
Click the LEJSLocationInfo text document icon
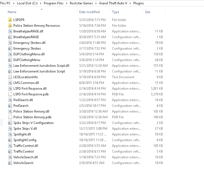pos(10,77)
